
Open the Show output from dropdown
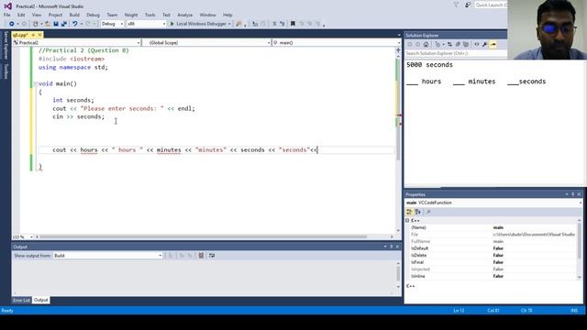[107, 256]
